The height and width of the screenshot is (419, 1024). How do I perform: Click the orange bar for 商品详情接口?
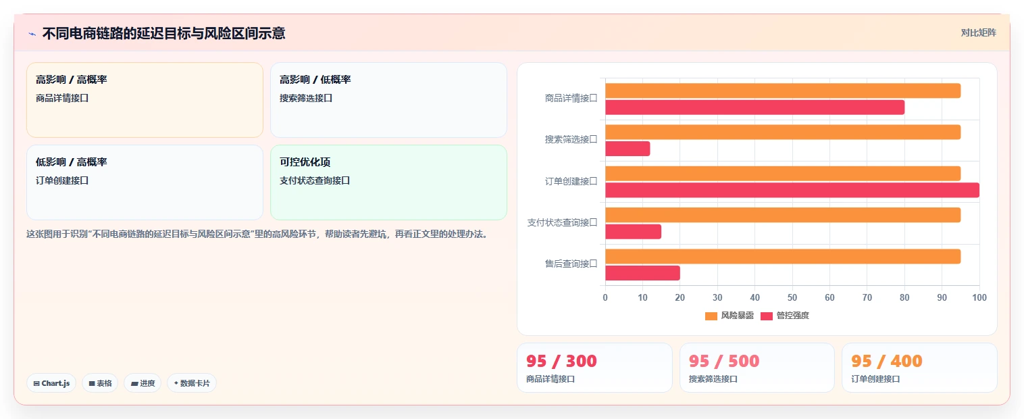click(x=783, y=91)
